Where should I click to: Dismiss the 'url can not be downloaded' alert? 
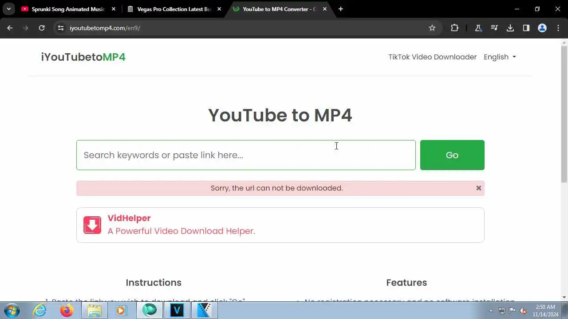(x=478, y=188)
